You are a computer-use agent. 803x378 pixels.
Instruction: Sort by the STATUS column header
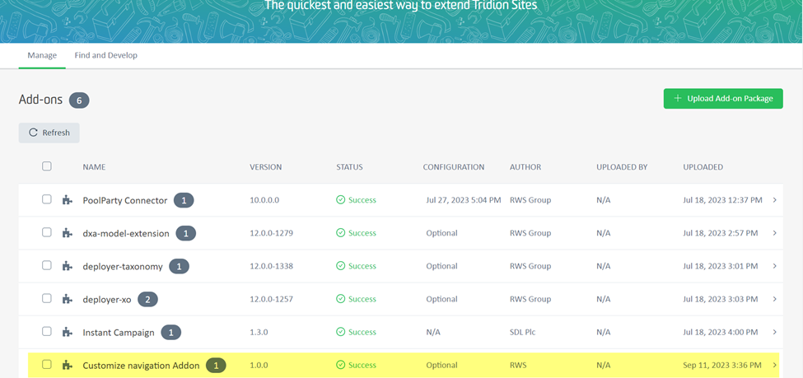point(349,167)
